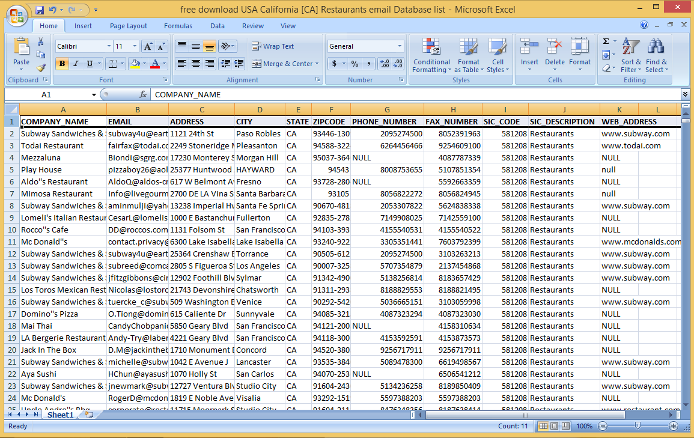The width and height of the screenshot is (694, 438).
Task: Increase indent in alignment group
Action: coord(239,64)
